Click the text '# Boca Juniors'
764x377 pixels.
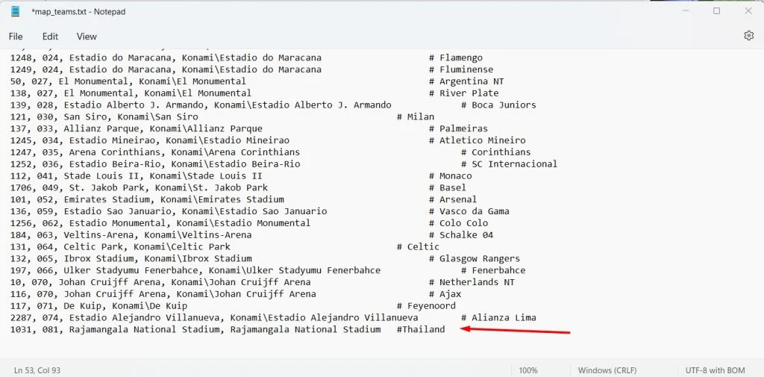[x=498, y=105]
